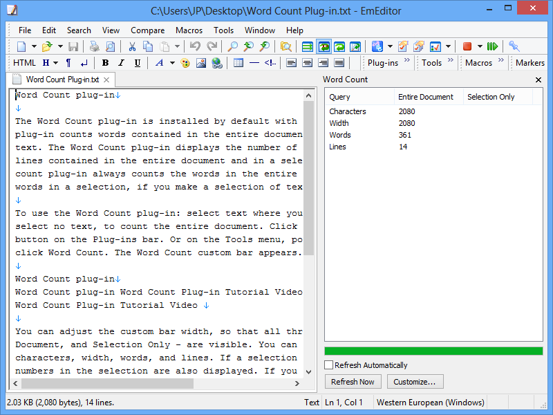Viewport: 553px width, 415px height.
Task: Click the blue pin icon
Action: [514, 46]
